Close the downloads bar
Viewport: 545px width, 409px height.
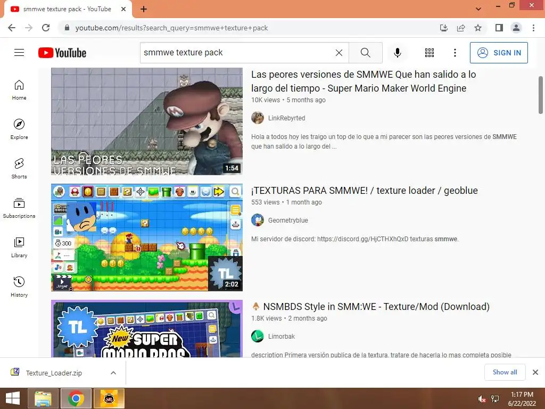[x=535, y=372]
